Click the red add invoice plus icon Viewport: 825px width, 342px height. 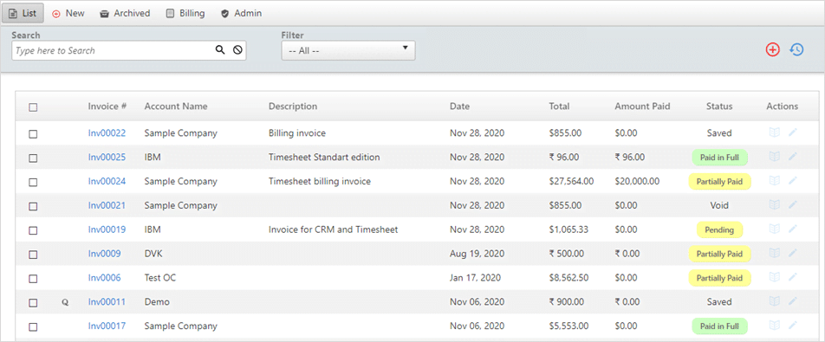pyautogui.click(x=772, y=50)
